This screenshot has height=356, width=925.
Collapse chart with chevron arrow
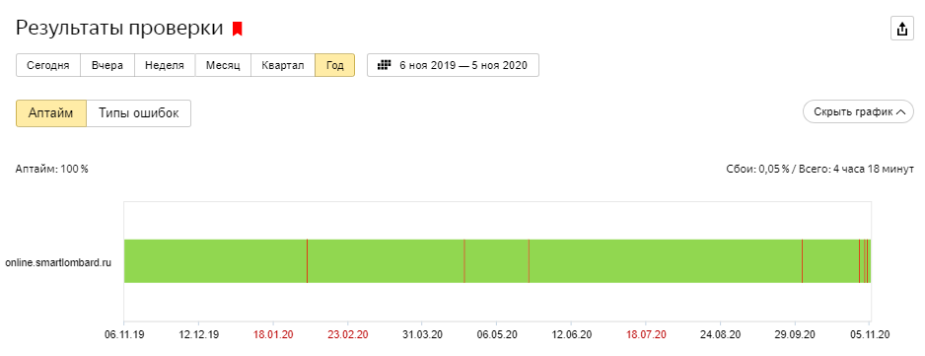[900, 111]
